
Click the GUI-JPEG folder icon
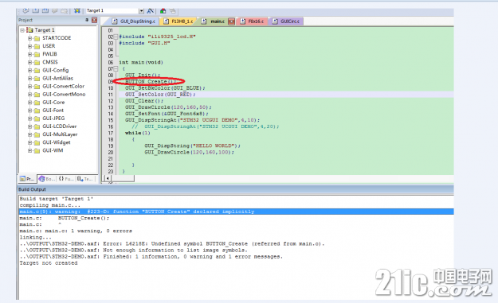point(37,118)
